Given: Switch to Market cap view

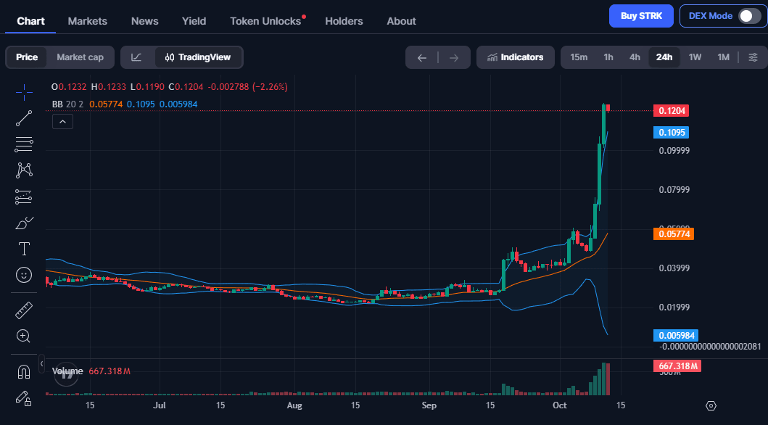Looking at the screenshot, I should point(80,57).
